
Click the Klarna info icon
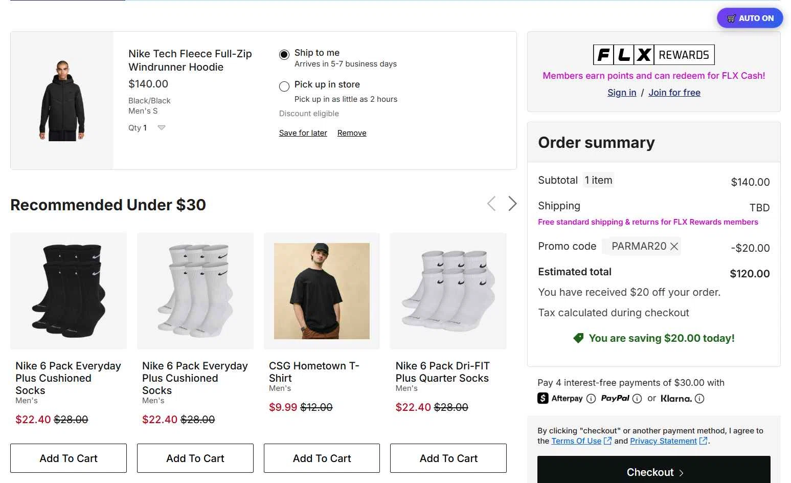[699, 399]
